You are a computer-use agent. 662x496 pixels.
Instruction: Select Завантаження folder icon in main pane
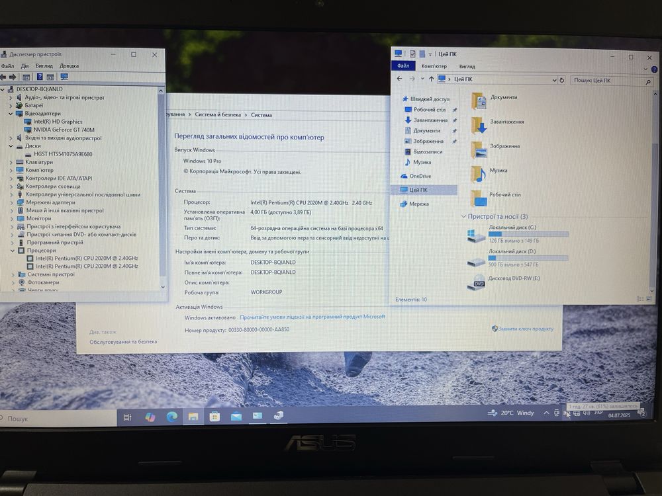(x=479, y=125)
